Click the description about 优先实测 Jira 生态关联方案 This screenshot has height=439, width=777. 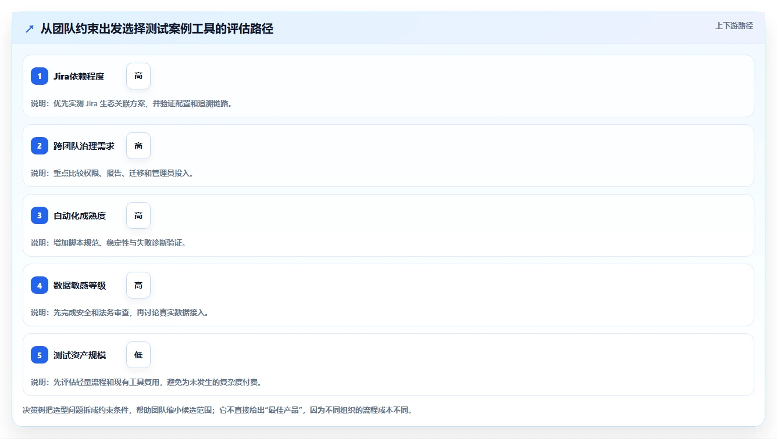131,103
